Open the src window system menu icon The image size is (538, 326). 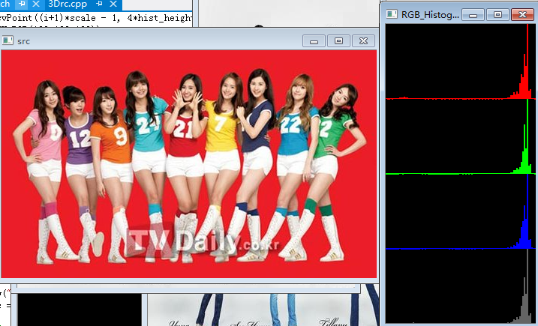[8, 40]
